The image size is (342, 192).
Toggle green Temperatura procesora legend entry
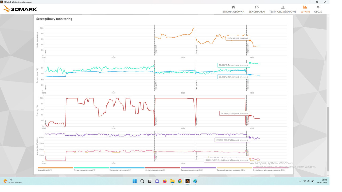click(91, 169)
